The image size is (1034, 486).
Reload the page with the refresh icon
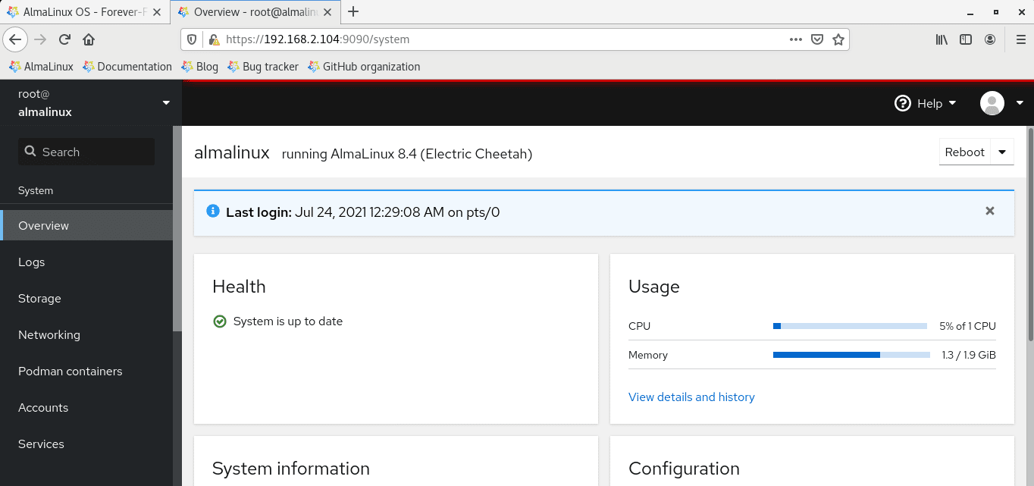(x=64, y=39)
